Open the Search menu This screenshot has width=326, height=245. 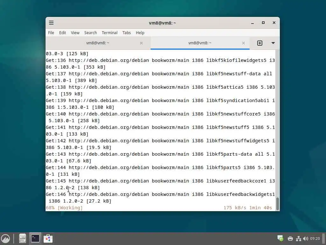click(90, 33)
